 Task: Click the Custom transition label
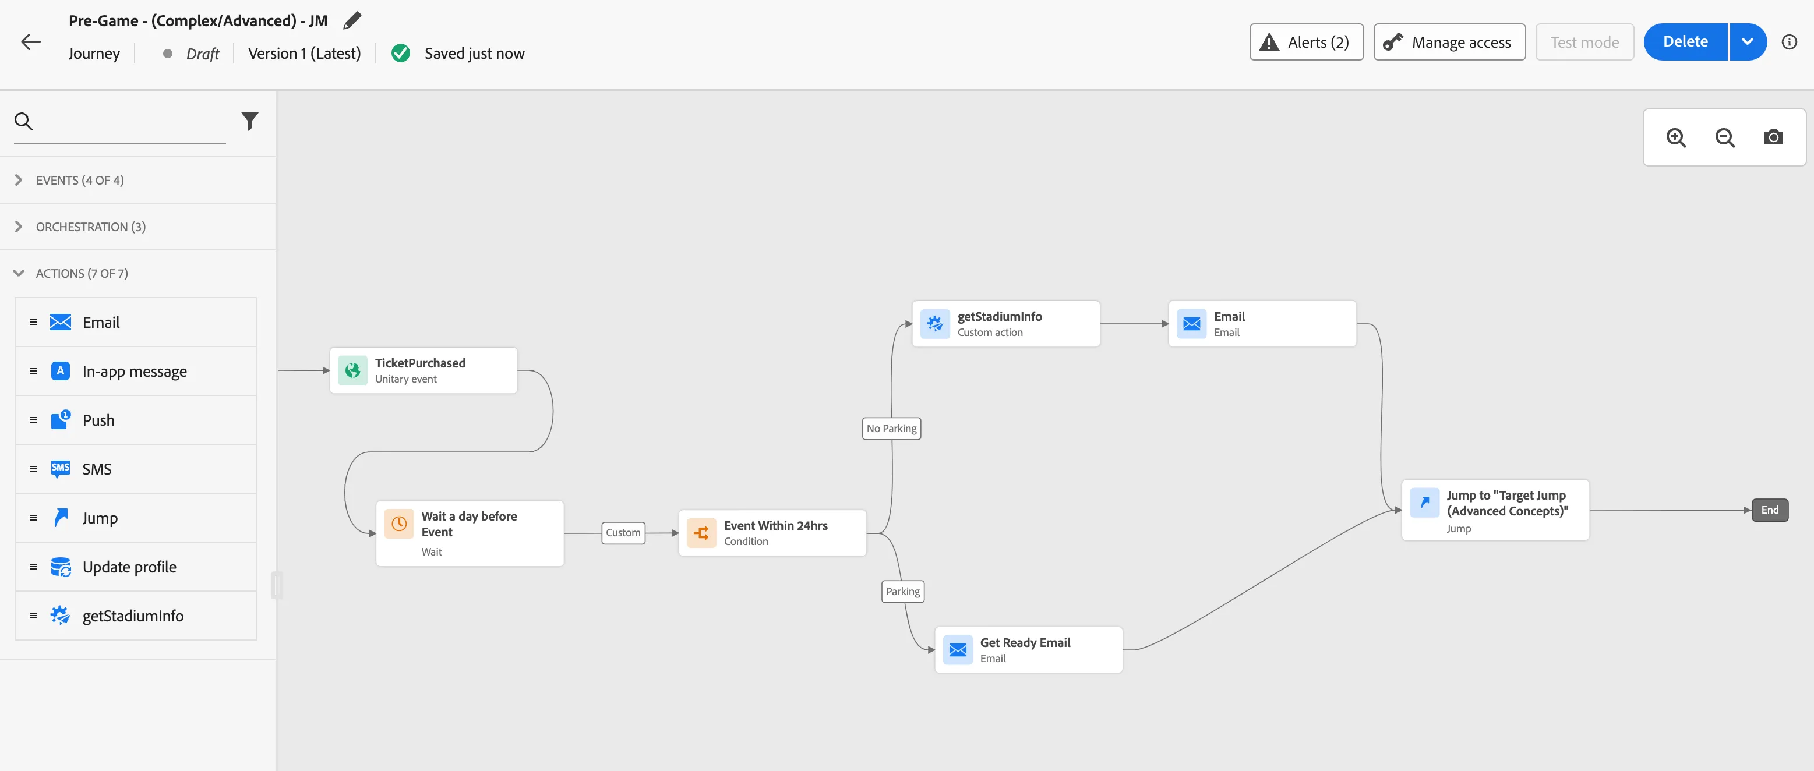pos(623,533)
